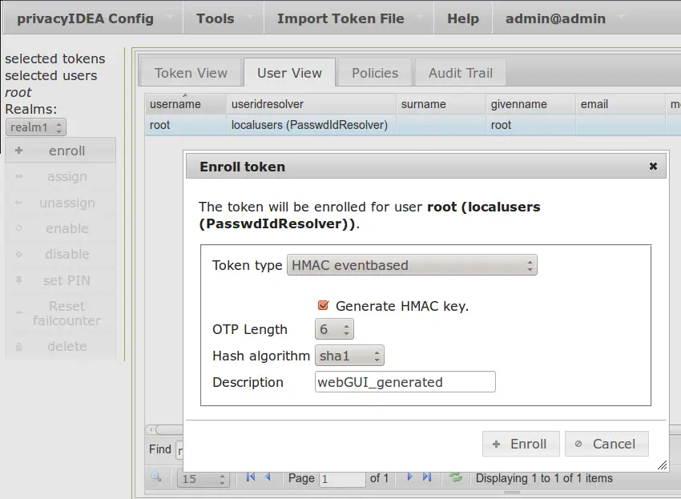Sort by the email column header
Screen dimensions: 681x499
(621, 104)
